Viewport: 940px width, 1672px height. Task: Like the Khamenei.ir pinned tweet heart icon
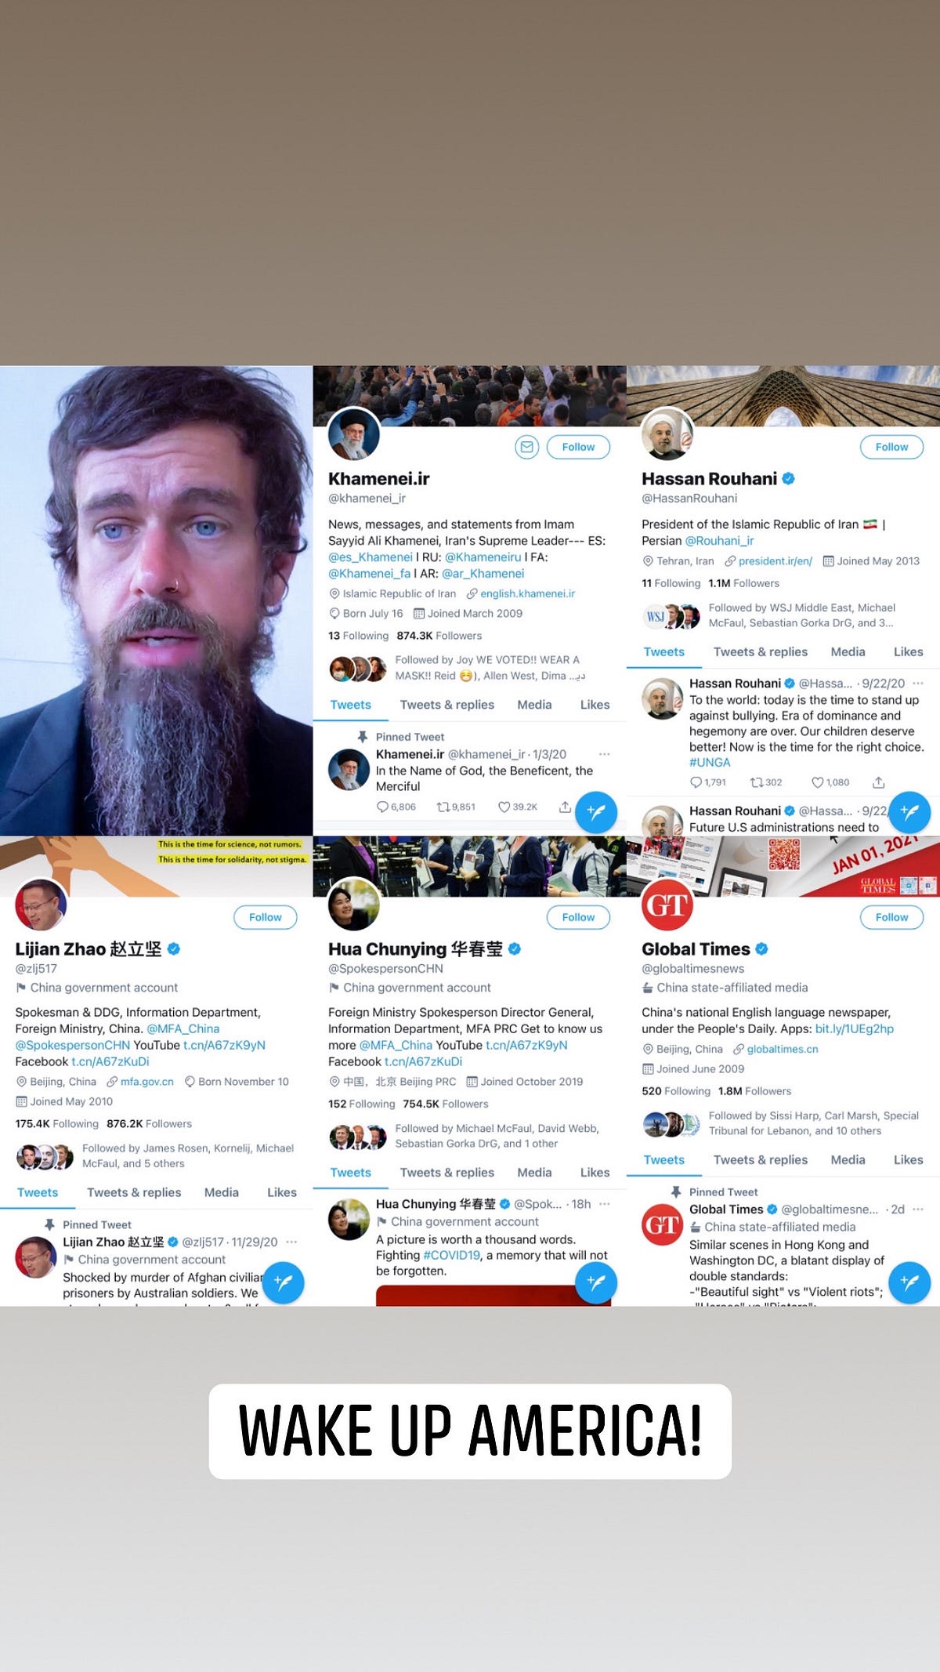click(x=504, y=807)
